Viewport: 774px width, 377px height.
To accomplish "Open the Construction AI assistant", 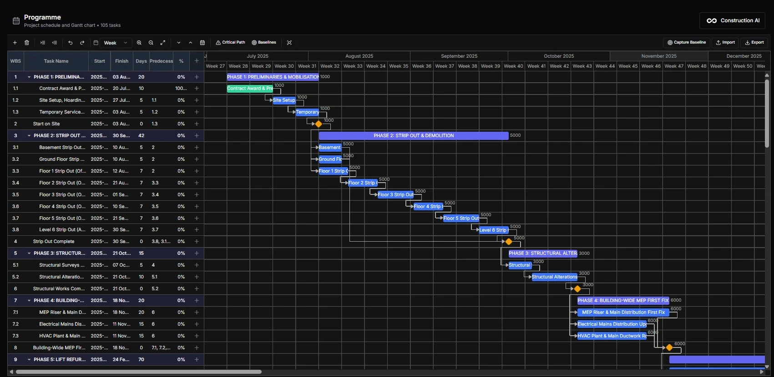I will click(x=733, y=20).
